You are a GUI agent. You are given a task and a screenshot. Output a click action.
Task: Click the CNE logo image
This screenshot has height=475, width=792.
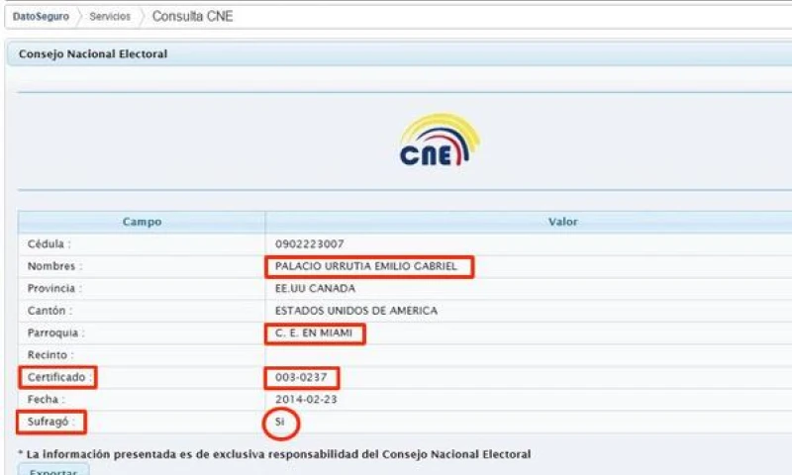click(440, 140)
